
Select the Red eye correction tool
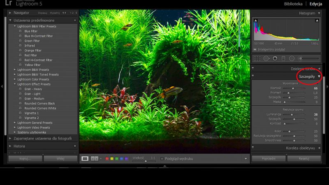coord(275,58)
